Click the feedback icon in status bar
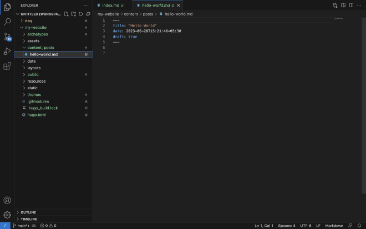Screen dimensions: 366x229 tap(350, 226)
